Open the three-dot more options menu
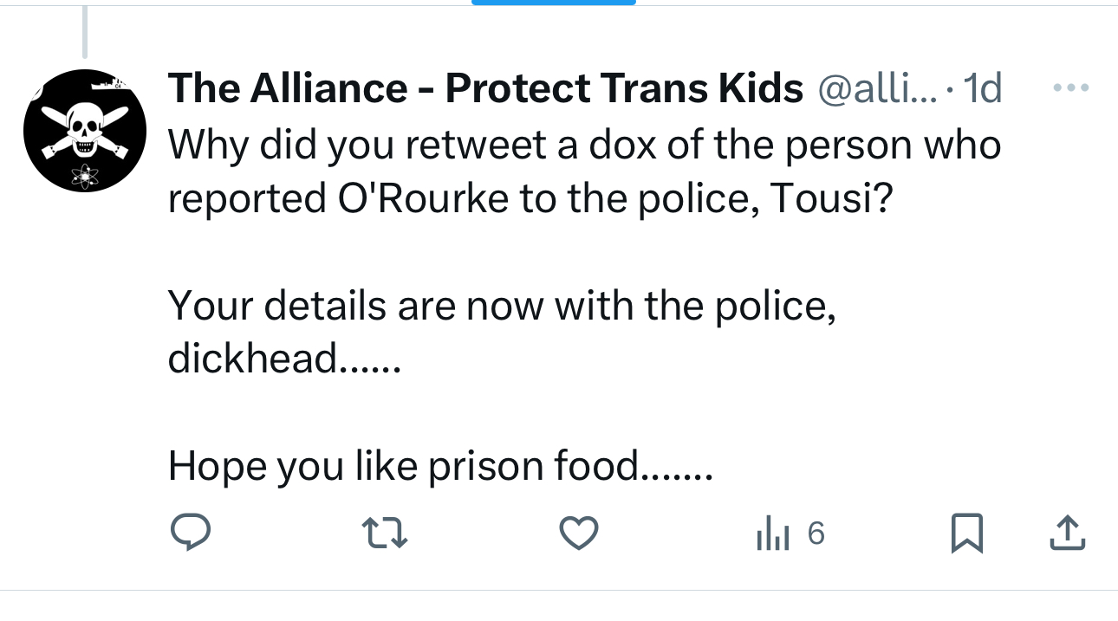 [1069, 87]
